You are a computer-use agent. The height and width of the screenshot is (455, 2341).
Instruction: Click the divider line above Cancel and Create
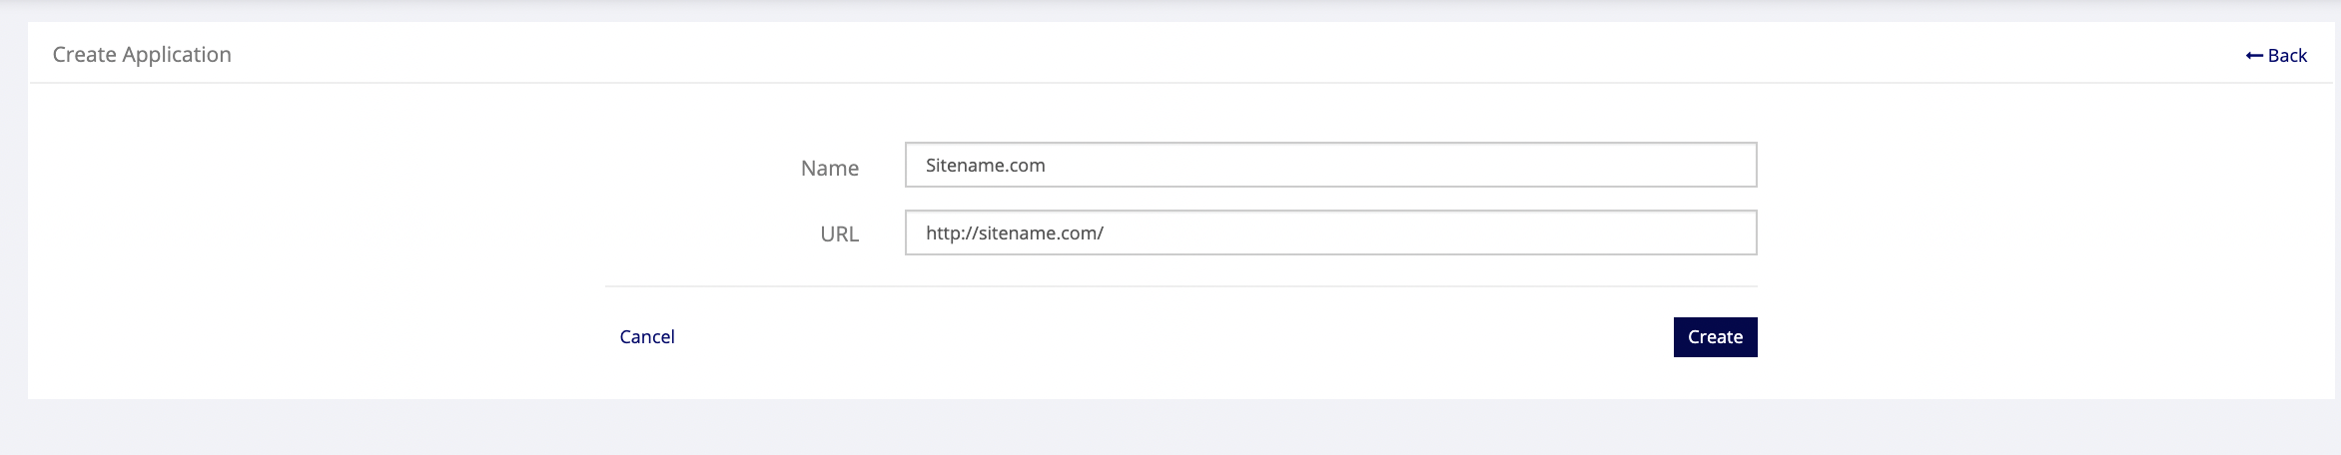[x=1180, y=286]
